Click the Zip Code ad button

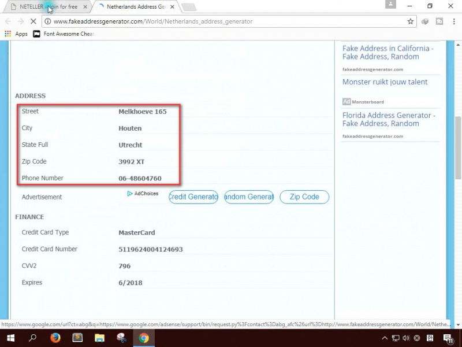304,197
